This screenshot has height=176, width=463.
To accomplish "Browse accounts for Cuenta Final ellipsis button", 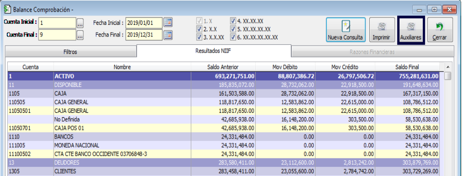I will [x=80, y=35].
